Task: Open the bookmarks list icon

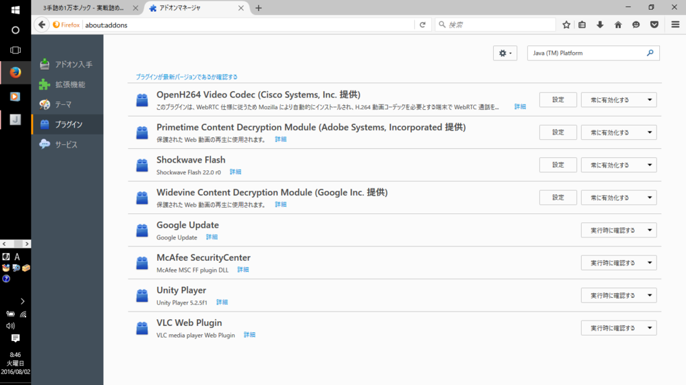Action: click(x=582, y=25)
